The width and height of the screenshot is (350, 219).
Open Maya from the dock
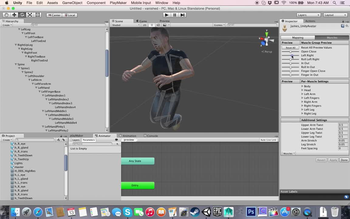tap(228, 212)
